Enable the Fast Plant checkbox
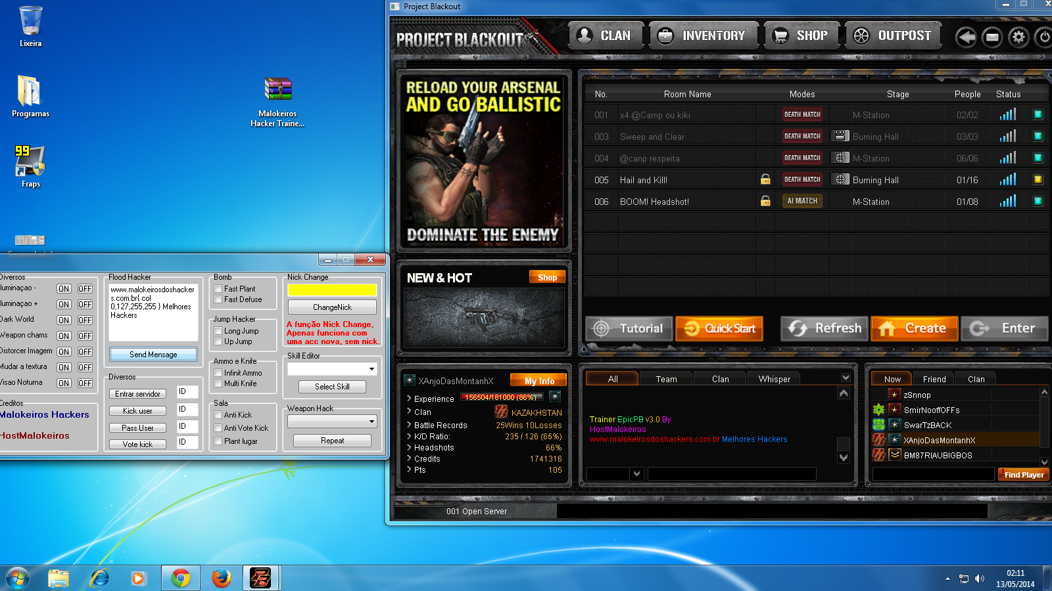The height and width of the screenshot is (591, 1052). click(x=218, y=289)
